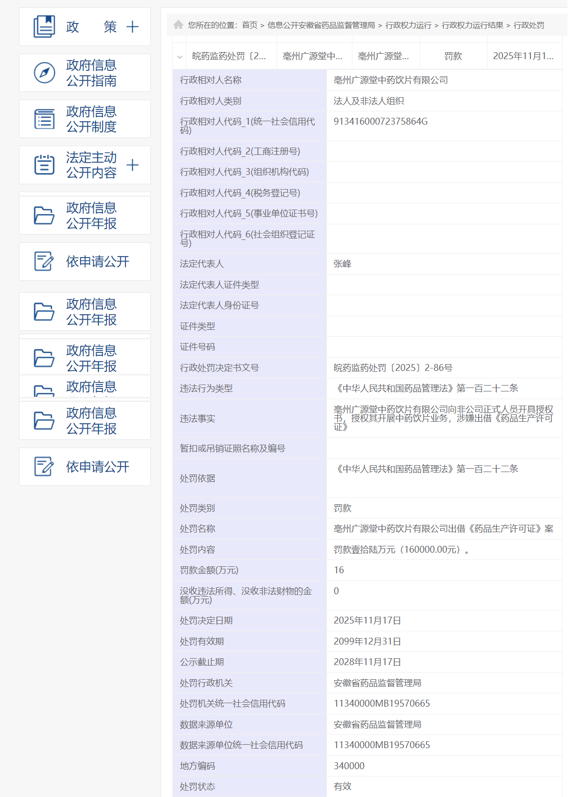The image size is (569, 797).
Task: Select 安徽省药品监督管理局 in the 处罚行政机关 row
Action: (x=378, y=683)
